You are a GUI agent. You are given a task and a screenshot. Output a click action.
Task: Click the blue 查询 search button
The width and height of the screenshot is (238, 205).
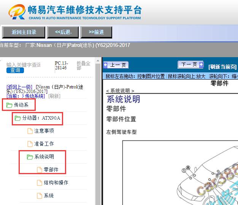pyautogui.click(x=15, y=70)
